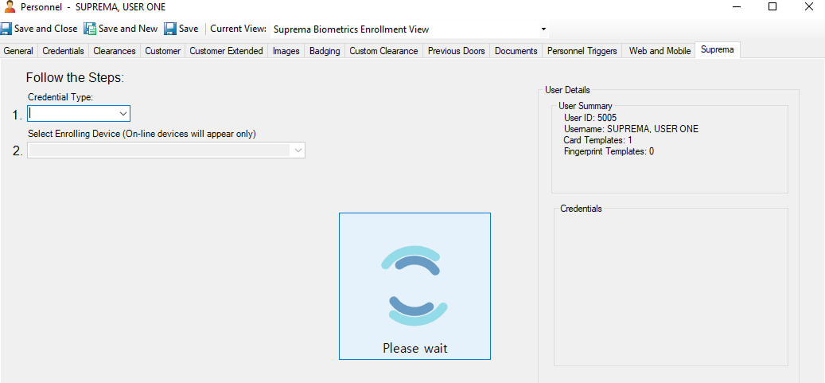Open the Documents tab
This screenshot has width=825, height=383.
tap(516, 51)
